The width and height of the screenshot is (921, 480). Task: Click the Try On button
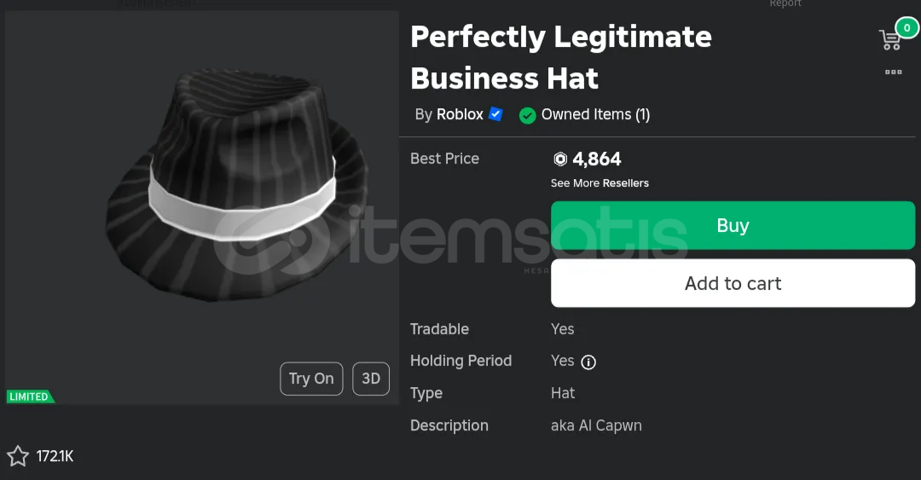coord(311,379)
